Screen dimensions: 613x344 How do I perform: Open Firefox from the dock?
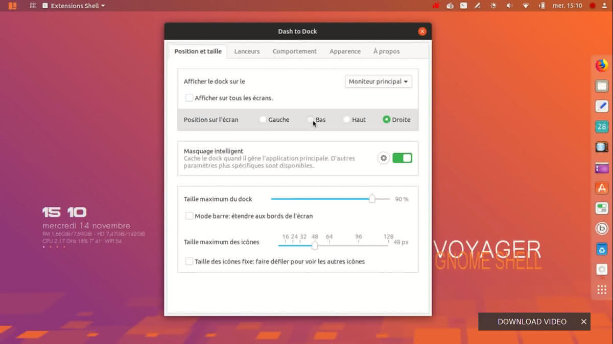click(602, 65)
